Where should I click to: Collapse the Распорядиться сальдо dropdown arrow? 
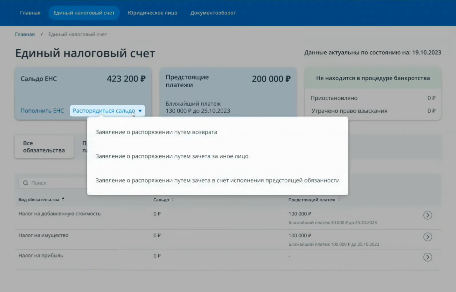[x=140, y=110]
